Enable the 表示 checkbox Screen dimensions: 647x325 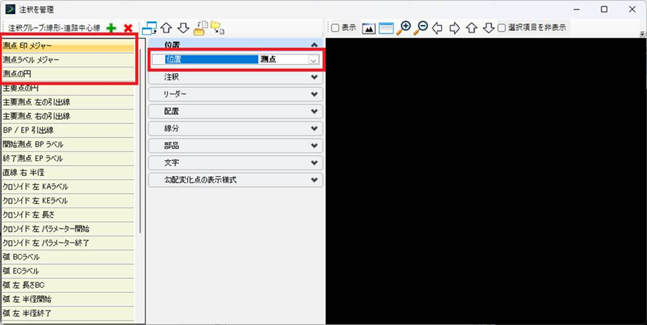336,28
